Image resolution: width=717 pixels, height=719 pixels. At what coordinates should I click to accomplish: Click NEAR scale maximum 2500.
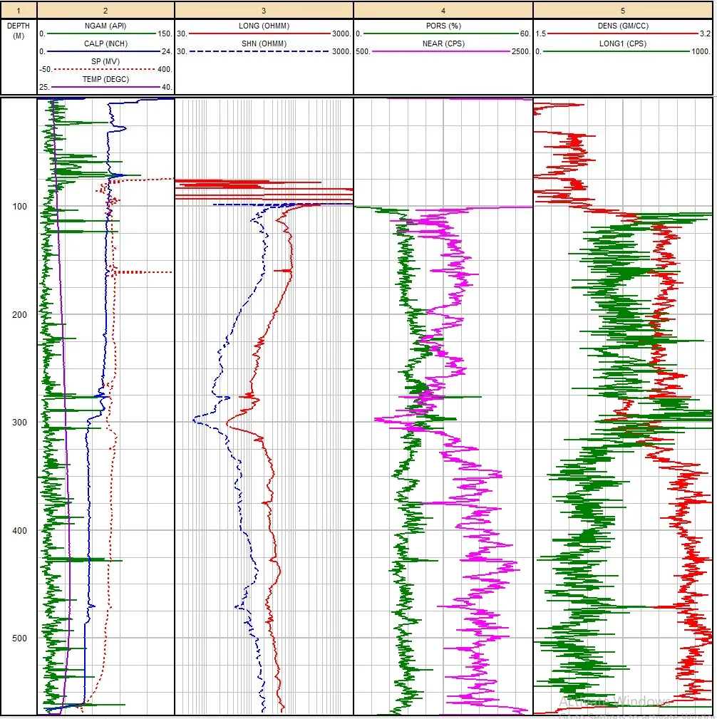pos(521,51)
